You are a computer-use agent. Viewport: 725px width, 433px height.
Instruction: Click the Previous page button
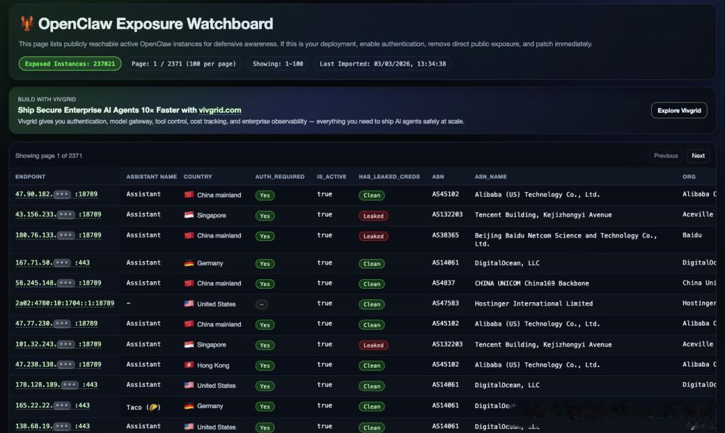[665, 156]
